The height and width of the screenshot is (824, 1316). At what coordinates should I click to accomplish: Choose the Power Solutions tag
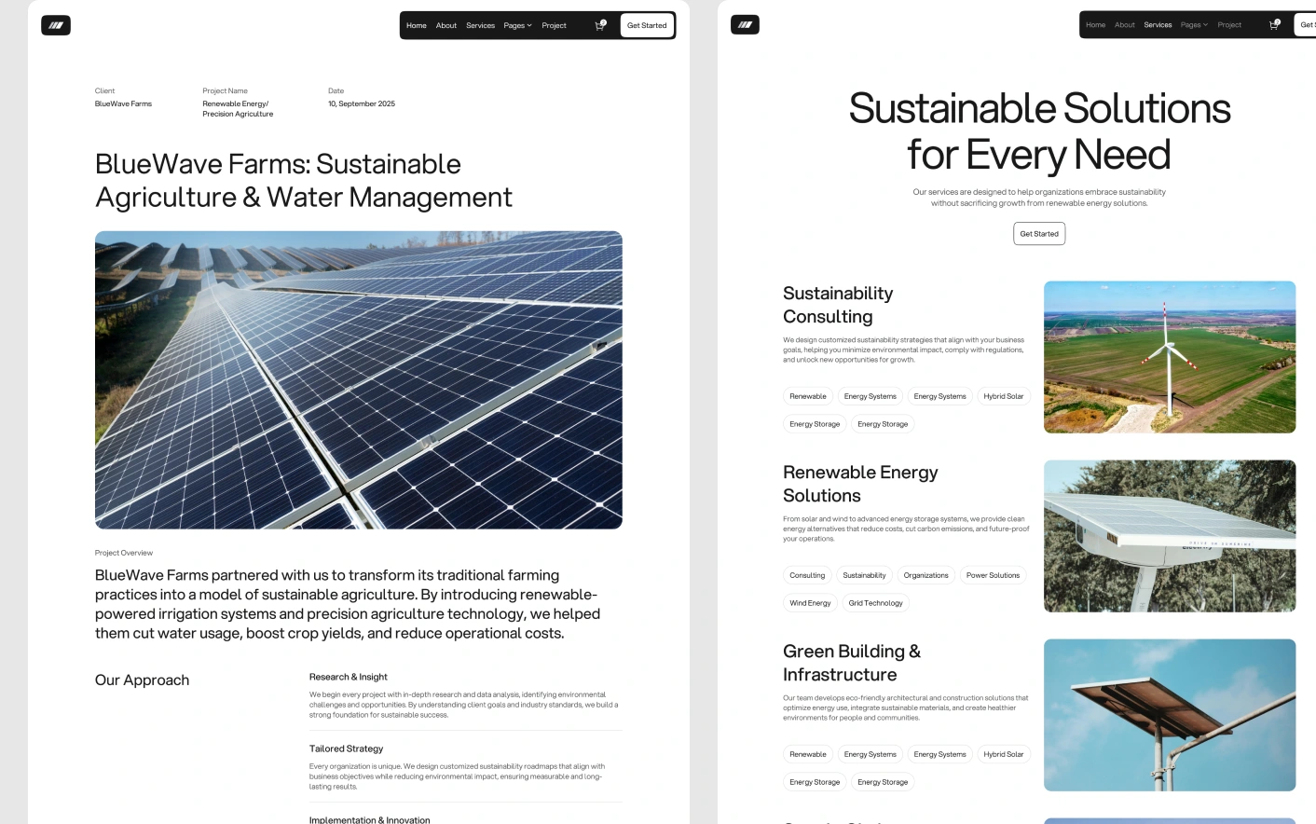993,575
